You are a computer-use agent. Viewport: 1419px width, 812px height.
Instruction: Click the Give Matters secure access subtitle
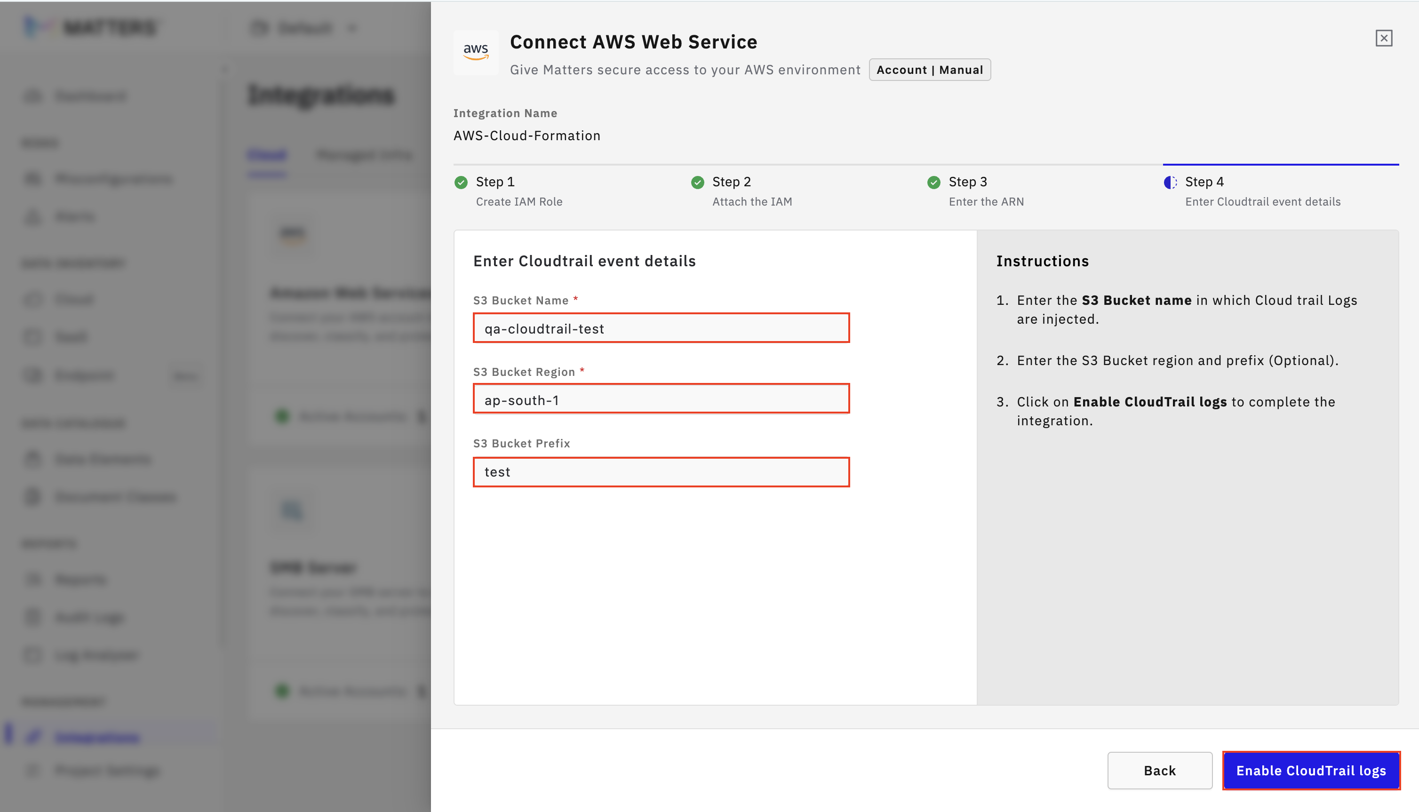click(x=685, y=70)
